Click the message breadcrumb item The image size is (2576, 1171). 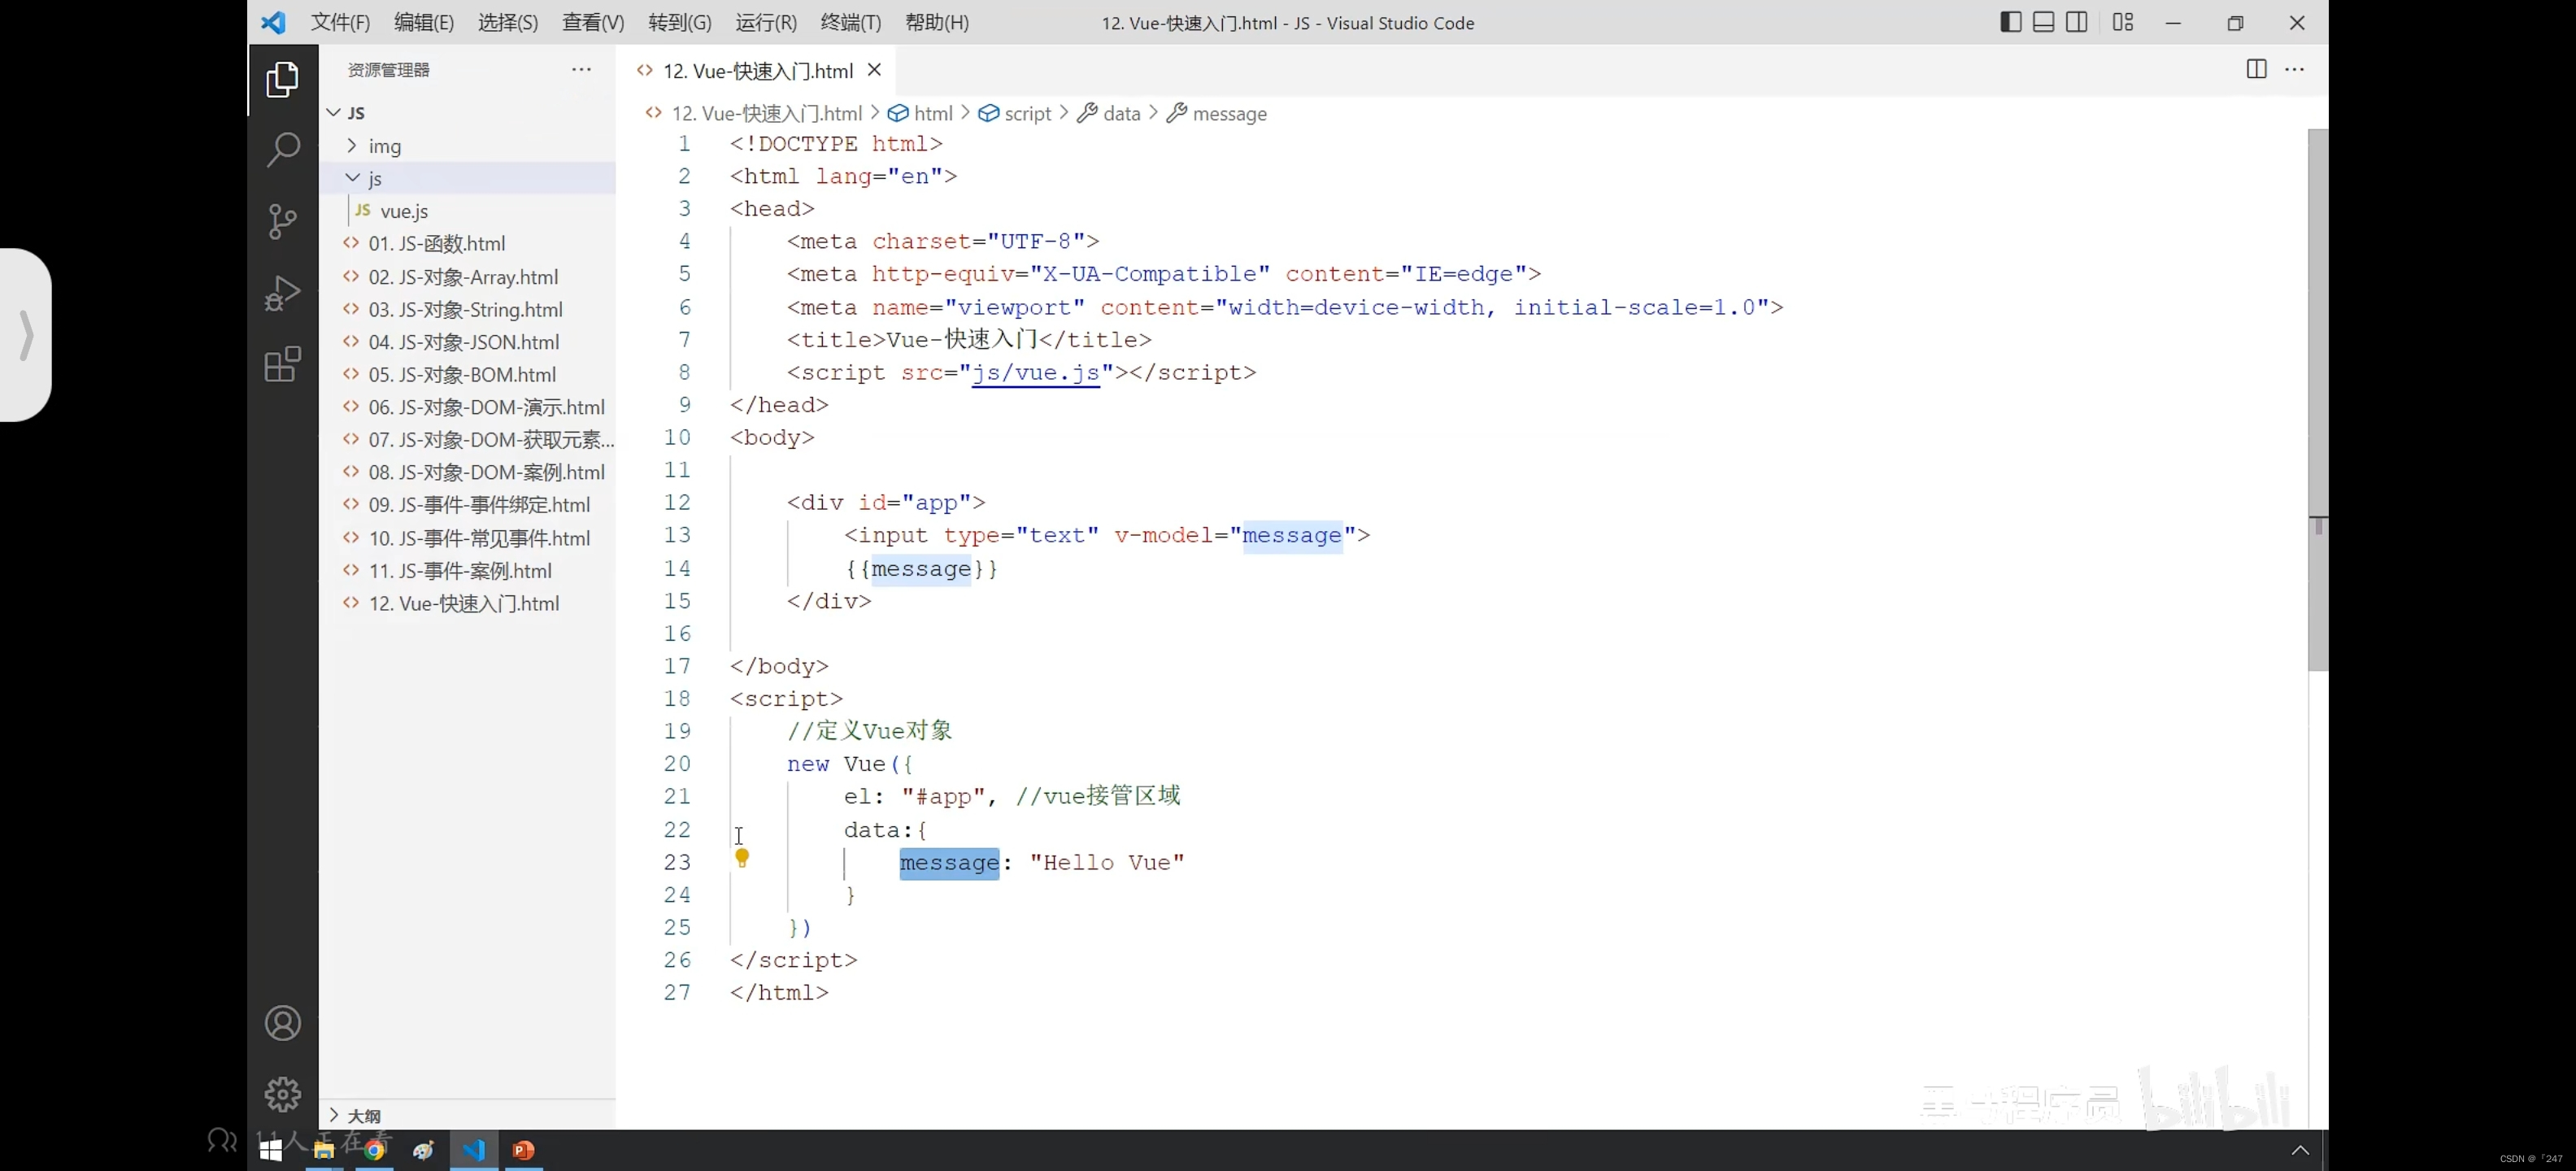[x=1217, y=113]
